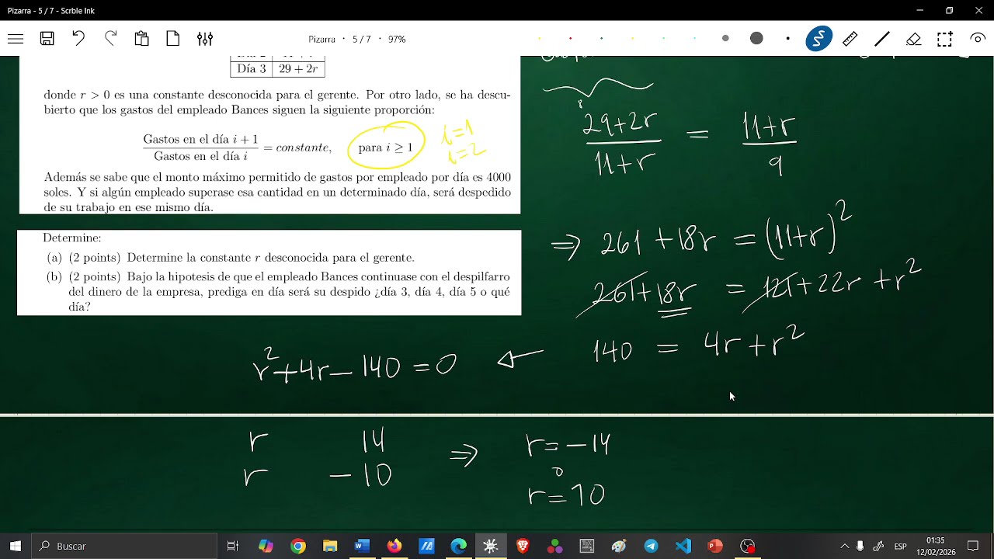The width and height of the screenshot is (994, 559).
Task: Expand the hidden system tray icons chevron
Action: (x=845, y=546)
